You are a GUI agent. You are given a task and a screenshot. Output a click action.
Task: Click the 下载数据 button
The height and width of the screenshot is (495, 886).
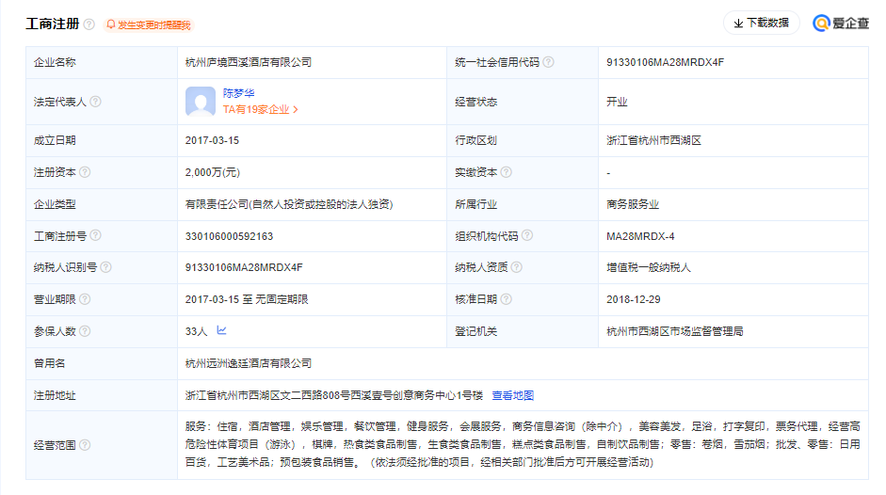coord(761,24)
